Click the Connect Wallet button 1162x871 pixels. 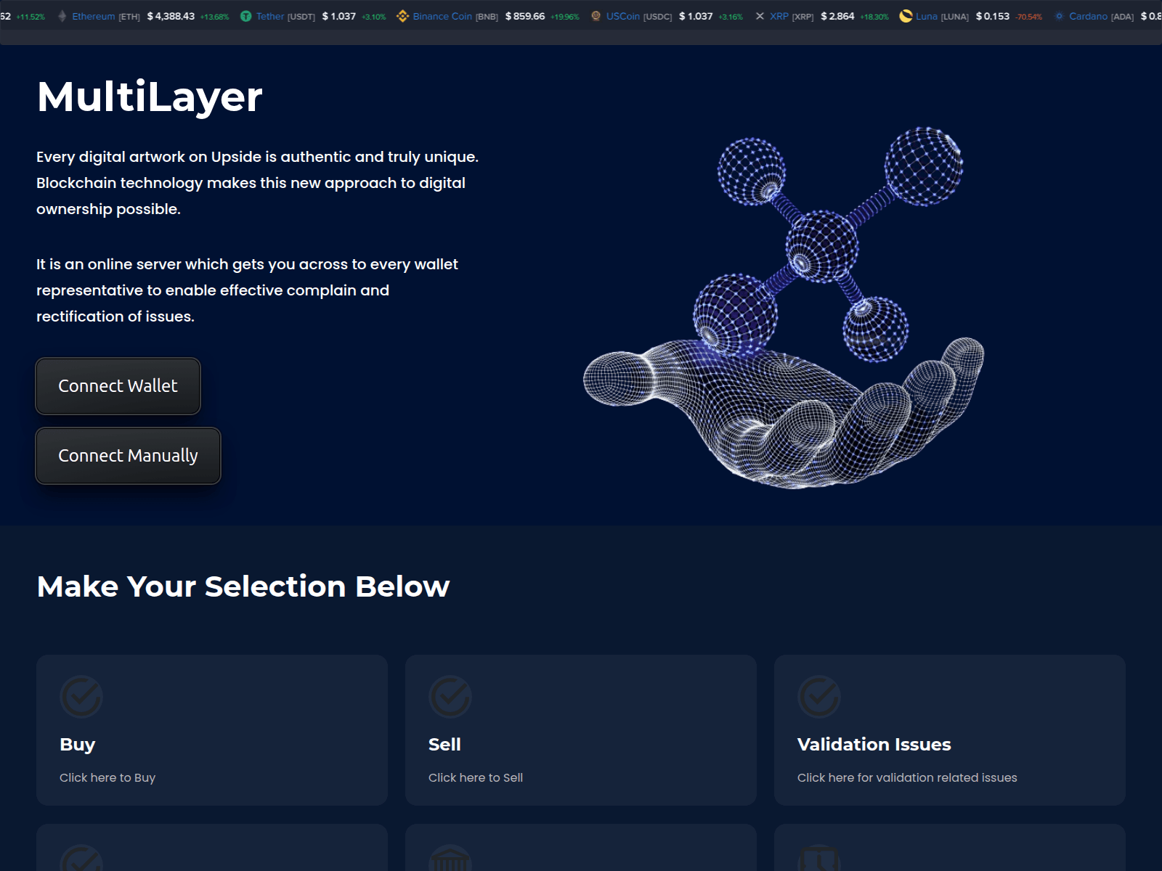pos(118,386)
